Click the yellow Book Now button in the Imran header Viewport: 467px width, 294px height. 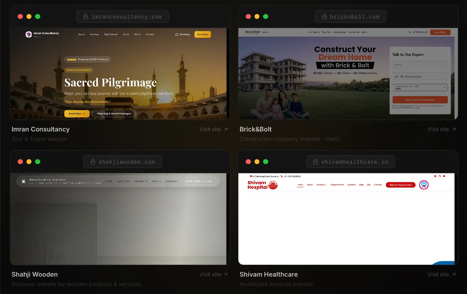coord(203,34)
